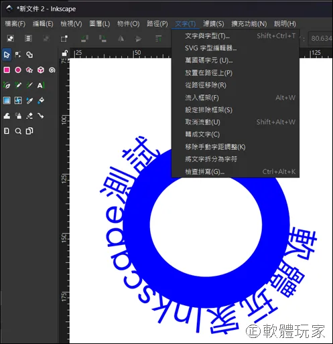The height and width of the screenshot is (344, 333).
Task: Toggle touch-selection rubberband mode icon
Action: click(64, 38)
